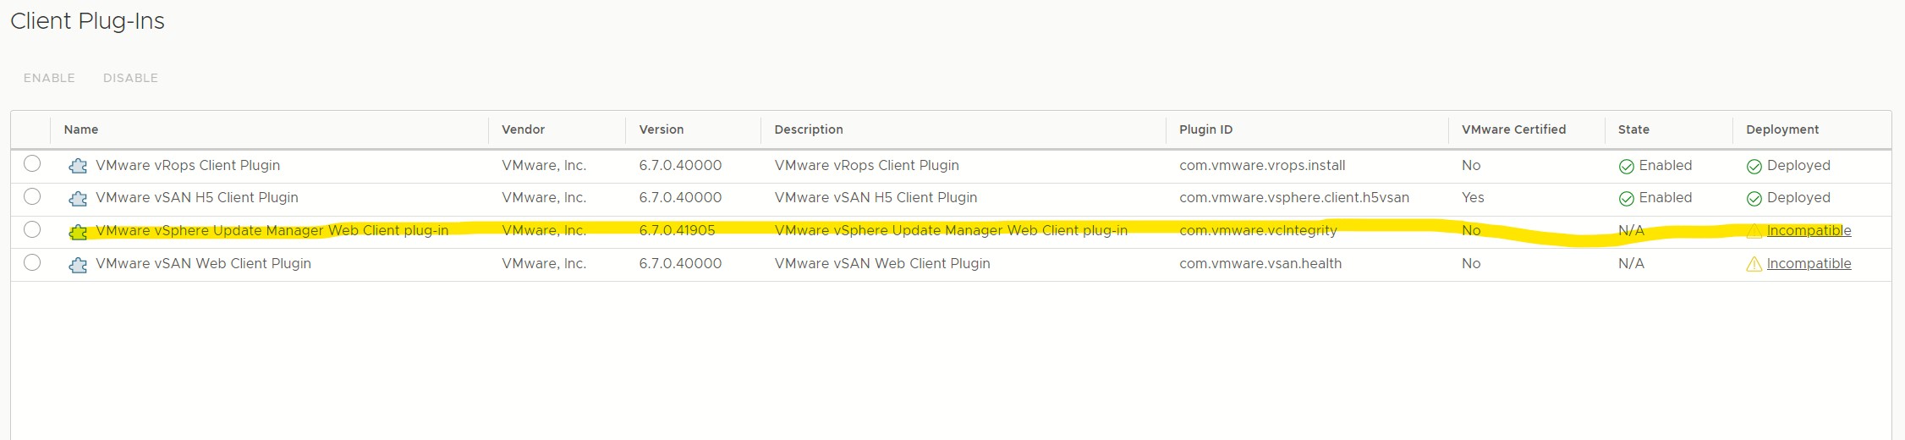Select the vSphere Update Manager plug-in radio button
The height and width of the screenshot is (440, 1905).
[x=32, y=229]
